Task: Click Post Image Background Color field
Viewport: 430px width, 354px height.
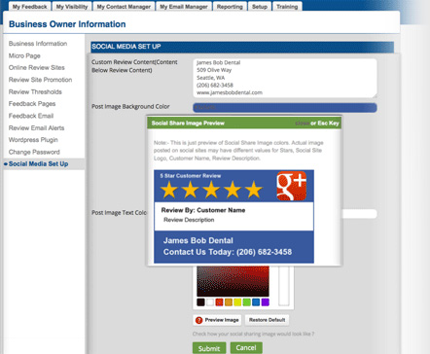Action: tap(285, 108)
